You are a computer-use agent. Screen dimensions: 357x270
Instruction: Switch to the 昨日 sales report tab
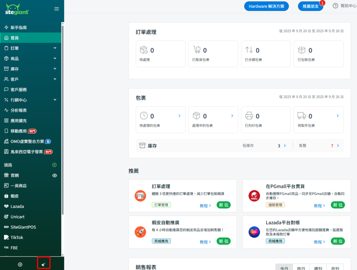click(301, 268)
